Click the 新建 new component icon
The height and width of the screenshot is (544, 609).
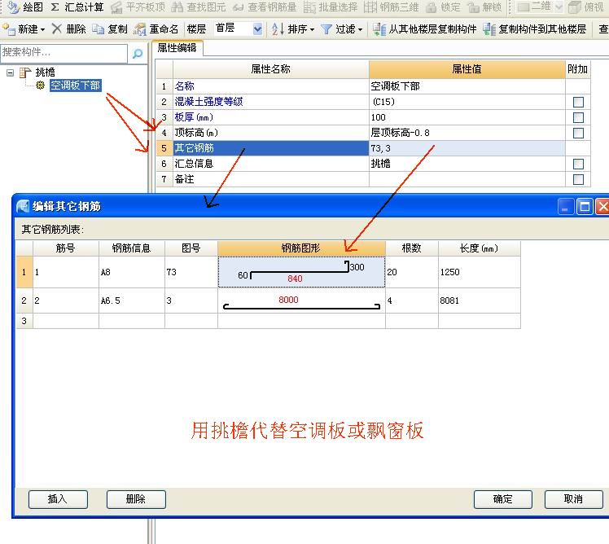click(8, 29)
